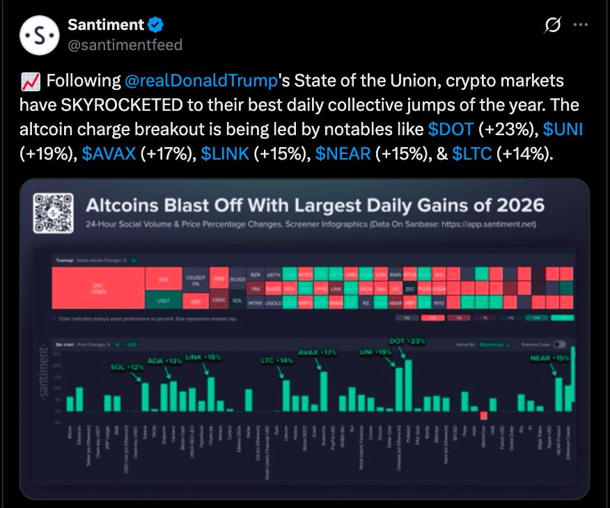Viewport: 610px width, 508px height.
Task: Click the DOT +23% bar in the chart
Action: pos(407,383)
